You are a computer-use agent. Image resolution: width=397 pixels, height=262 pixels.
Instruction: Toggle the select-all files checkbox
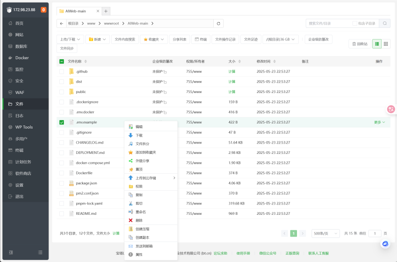[61, 61]
